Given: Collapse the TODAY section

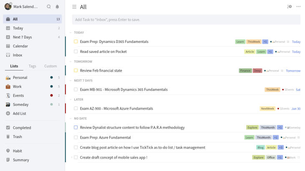Looking at the screenshot, I should (71, 33).
